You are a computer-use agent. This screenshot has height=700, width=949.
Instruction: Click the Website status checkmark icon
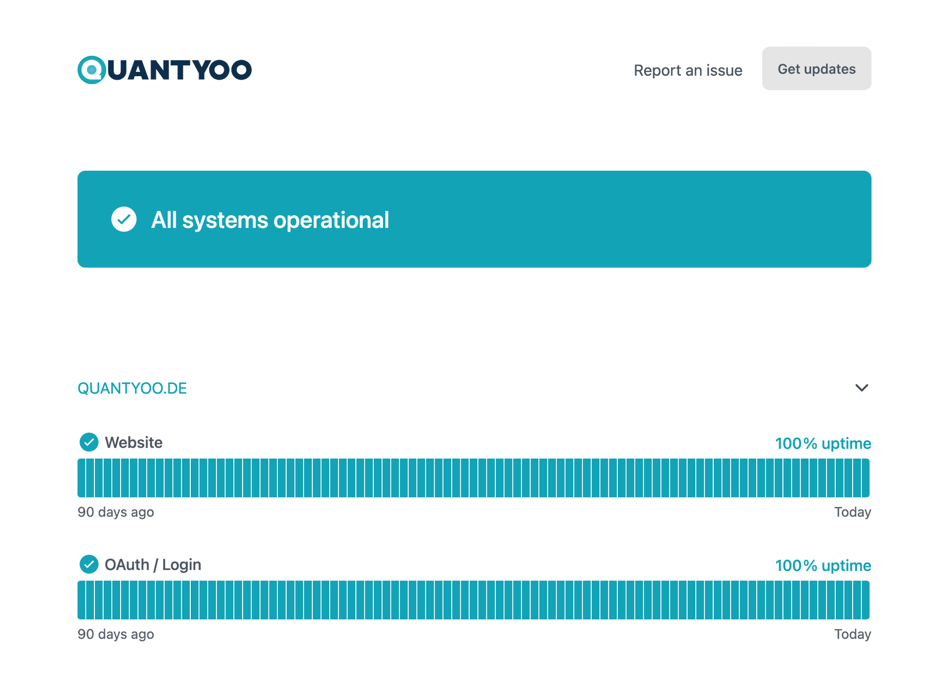pos(89,442)
